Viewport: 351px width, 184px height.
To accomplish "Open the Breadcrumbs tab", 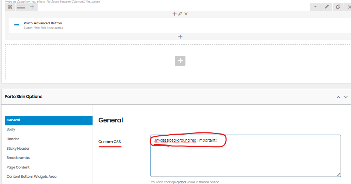I will [x=18, y=158].
